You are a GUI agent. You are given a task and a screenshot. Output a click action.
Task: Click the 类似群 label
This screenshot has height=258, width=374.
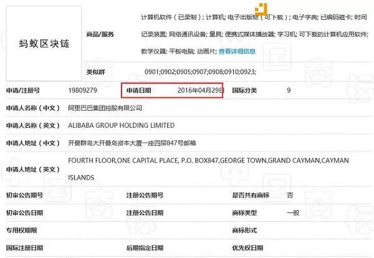(95, 72)
